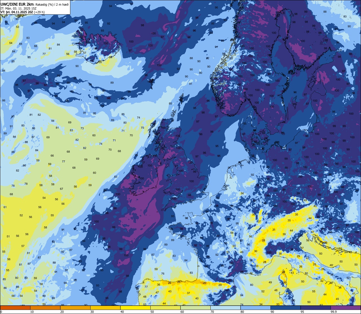Choose the light blue 80–90 legend swatch
Viewport: 361px width, 314px height.
[256, 308]
